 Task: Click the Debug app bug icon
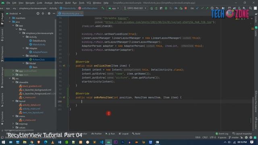coord(166,8)
